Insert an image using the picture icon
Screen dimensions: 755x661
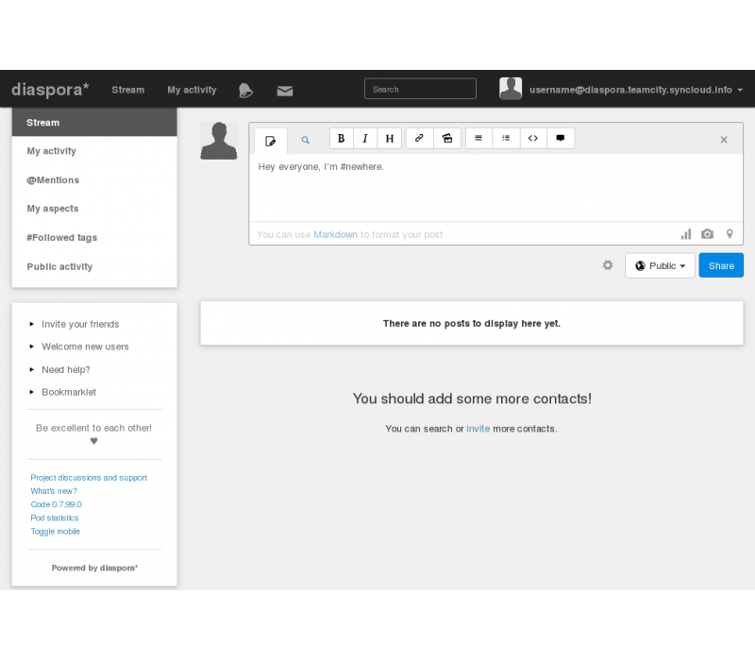[x=446, y=139]
